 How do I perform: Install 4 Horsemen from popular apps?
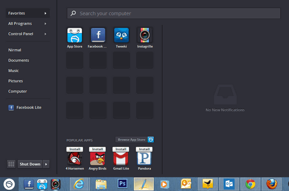tap(75, 149)
